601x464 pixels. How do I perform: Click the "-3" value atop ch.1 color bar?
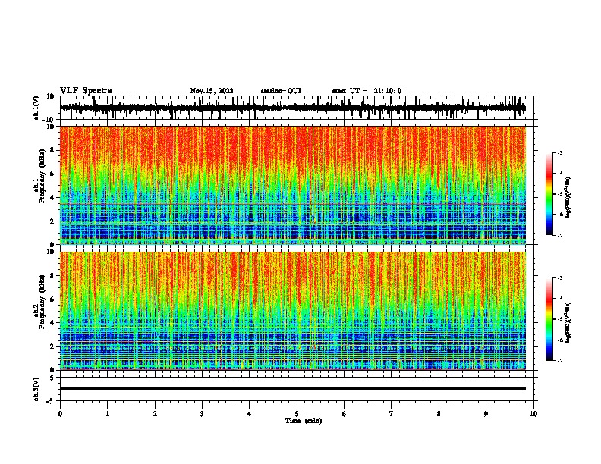coord(560,152)
